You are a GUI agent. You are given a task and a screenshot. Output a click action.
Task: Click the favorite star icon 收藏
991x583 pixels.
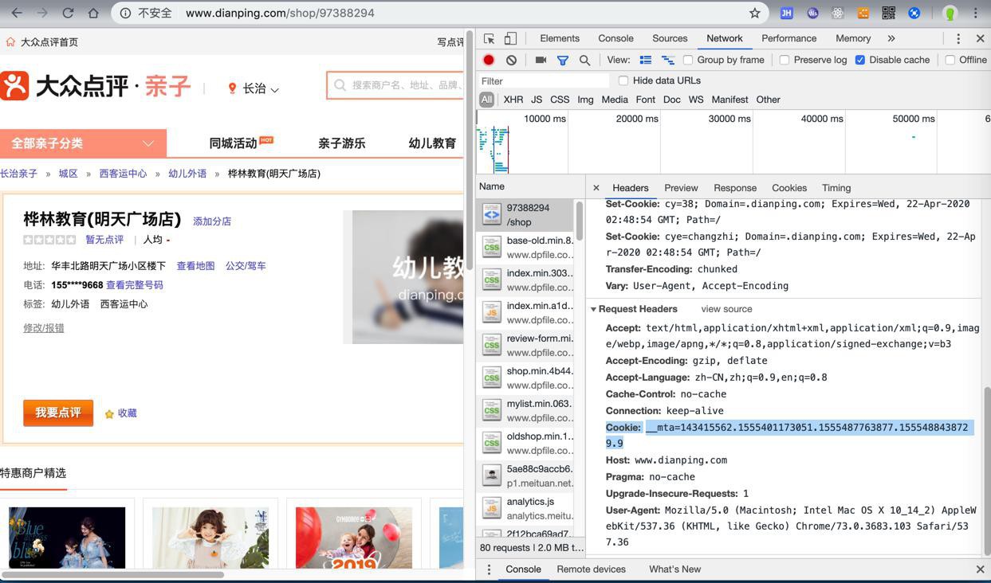point(109,413)
